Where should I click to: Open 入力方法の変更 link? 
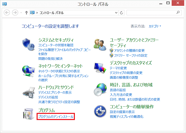[x=121, y=95]
